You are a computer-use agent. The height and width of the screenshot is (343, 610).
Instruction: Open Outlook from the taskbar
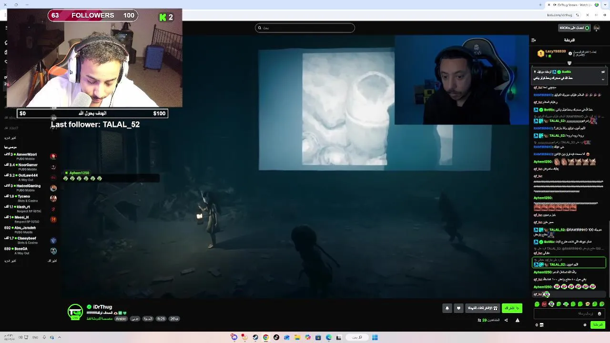pyautogui.click(x=287, y=338)
